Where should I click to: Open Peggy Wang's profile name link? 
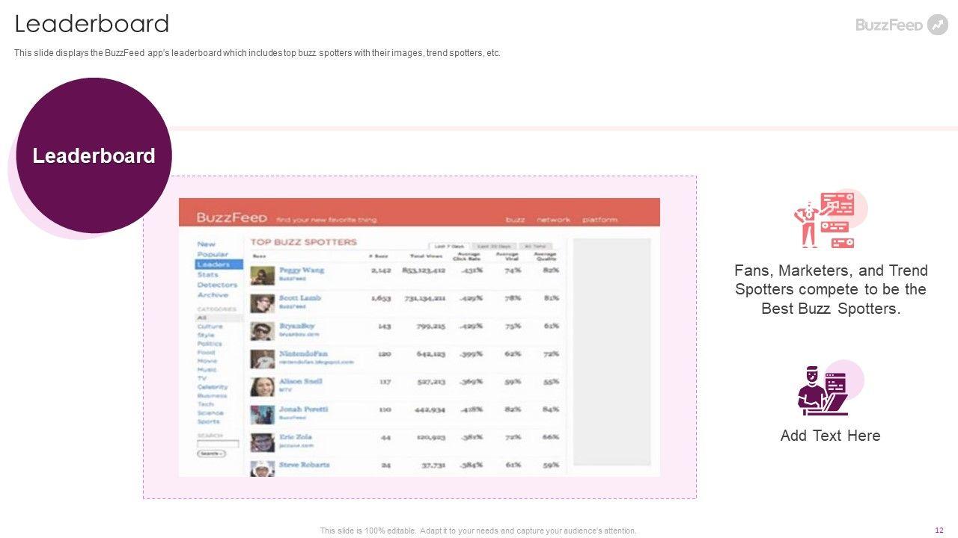pos(302,270)
